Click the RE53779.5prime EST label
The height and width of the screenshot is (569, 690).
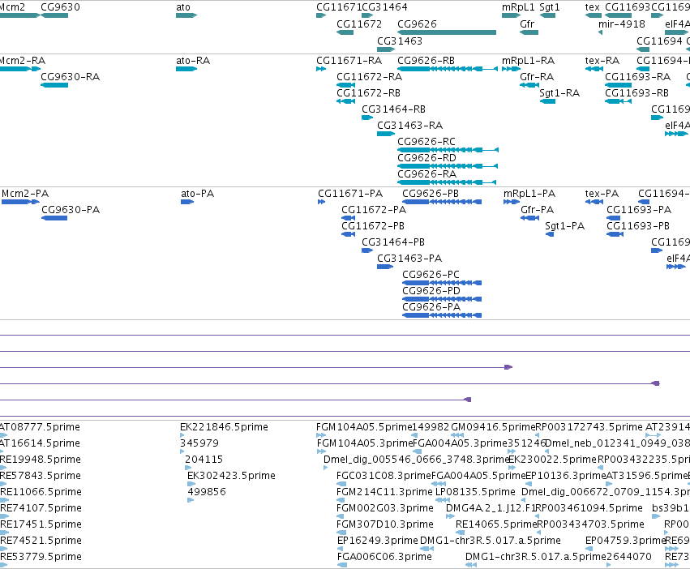tap(41, 556)
